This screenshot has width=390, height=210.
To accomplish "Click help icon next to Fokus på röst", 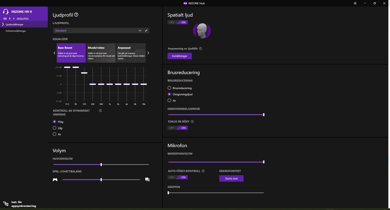I will click(192, 122).
